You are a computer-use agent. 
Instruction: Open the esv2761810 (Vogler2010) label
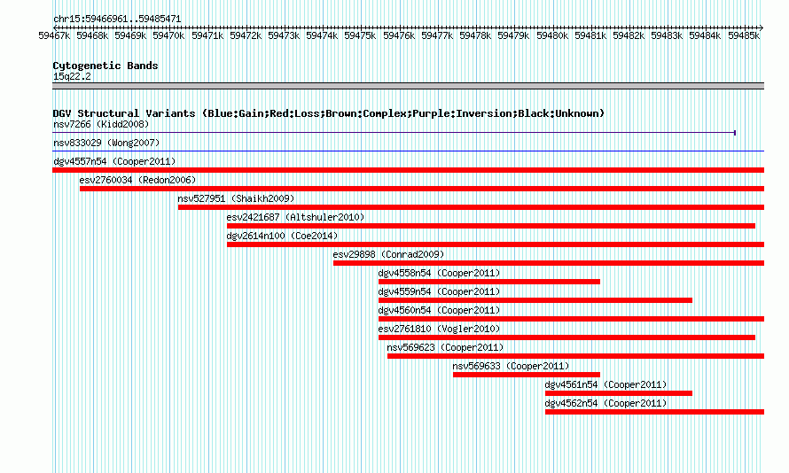click(440, 329)
